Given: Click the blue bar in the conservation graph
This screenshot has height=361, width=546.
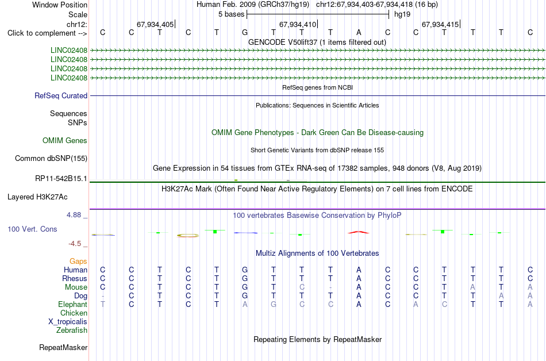Looking at the screenshot, I should coord(245,233).
